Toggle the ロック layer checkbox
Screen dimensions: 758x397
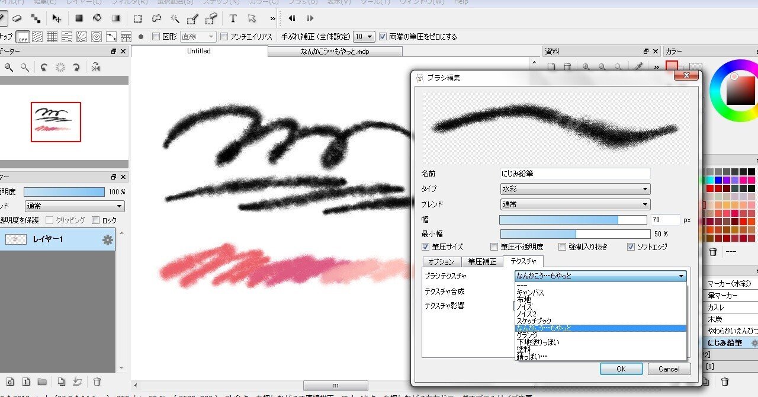pos(96,220)
